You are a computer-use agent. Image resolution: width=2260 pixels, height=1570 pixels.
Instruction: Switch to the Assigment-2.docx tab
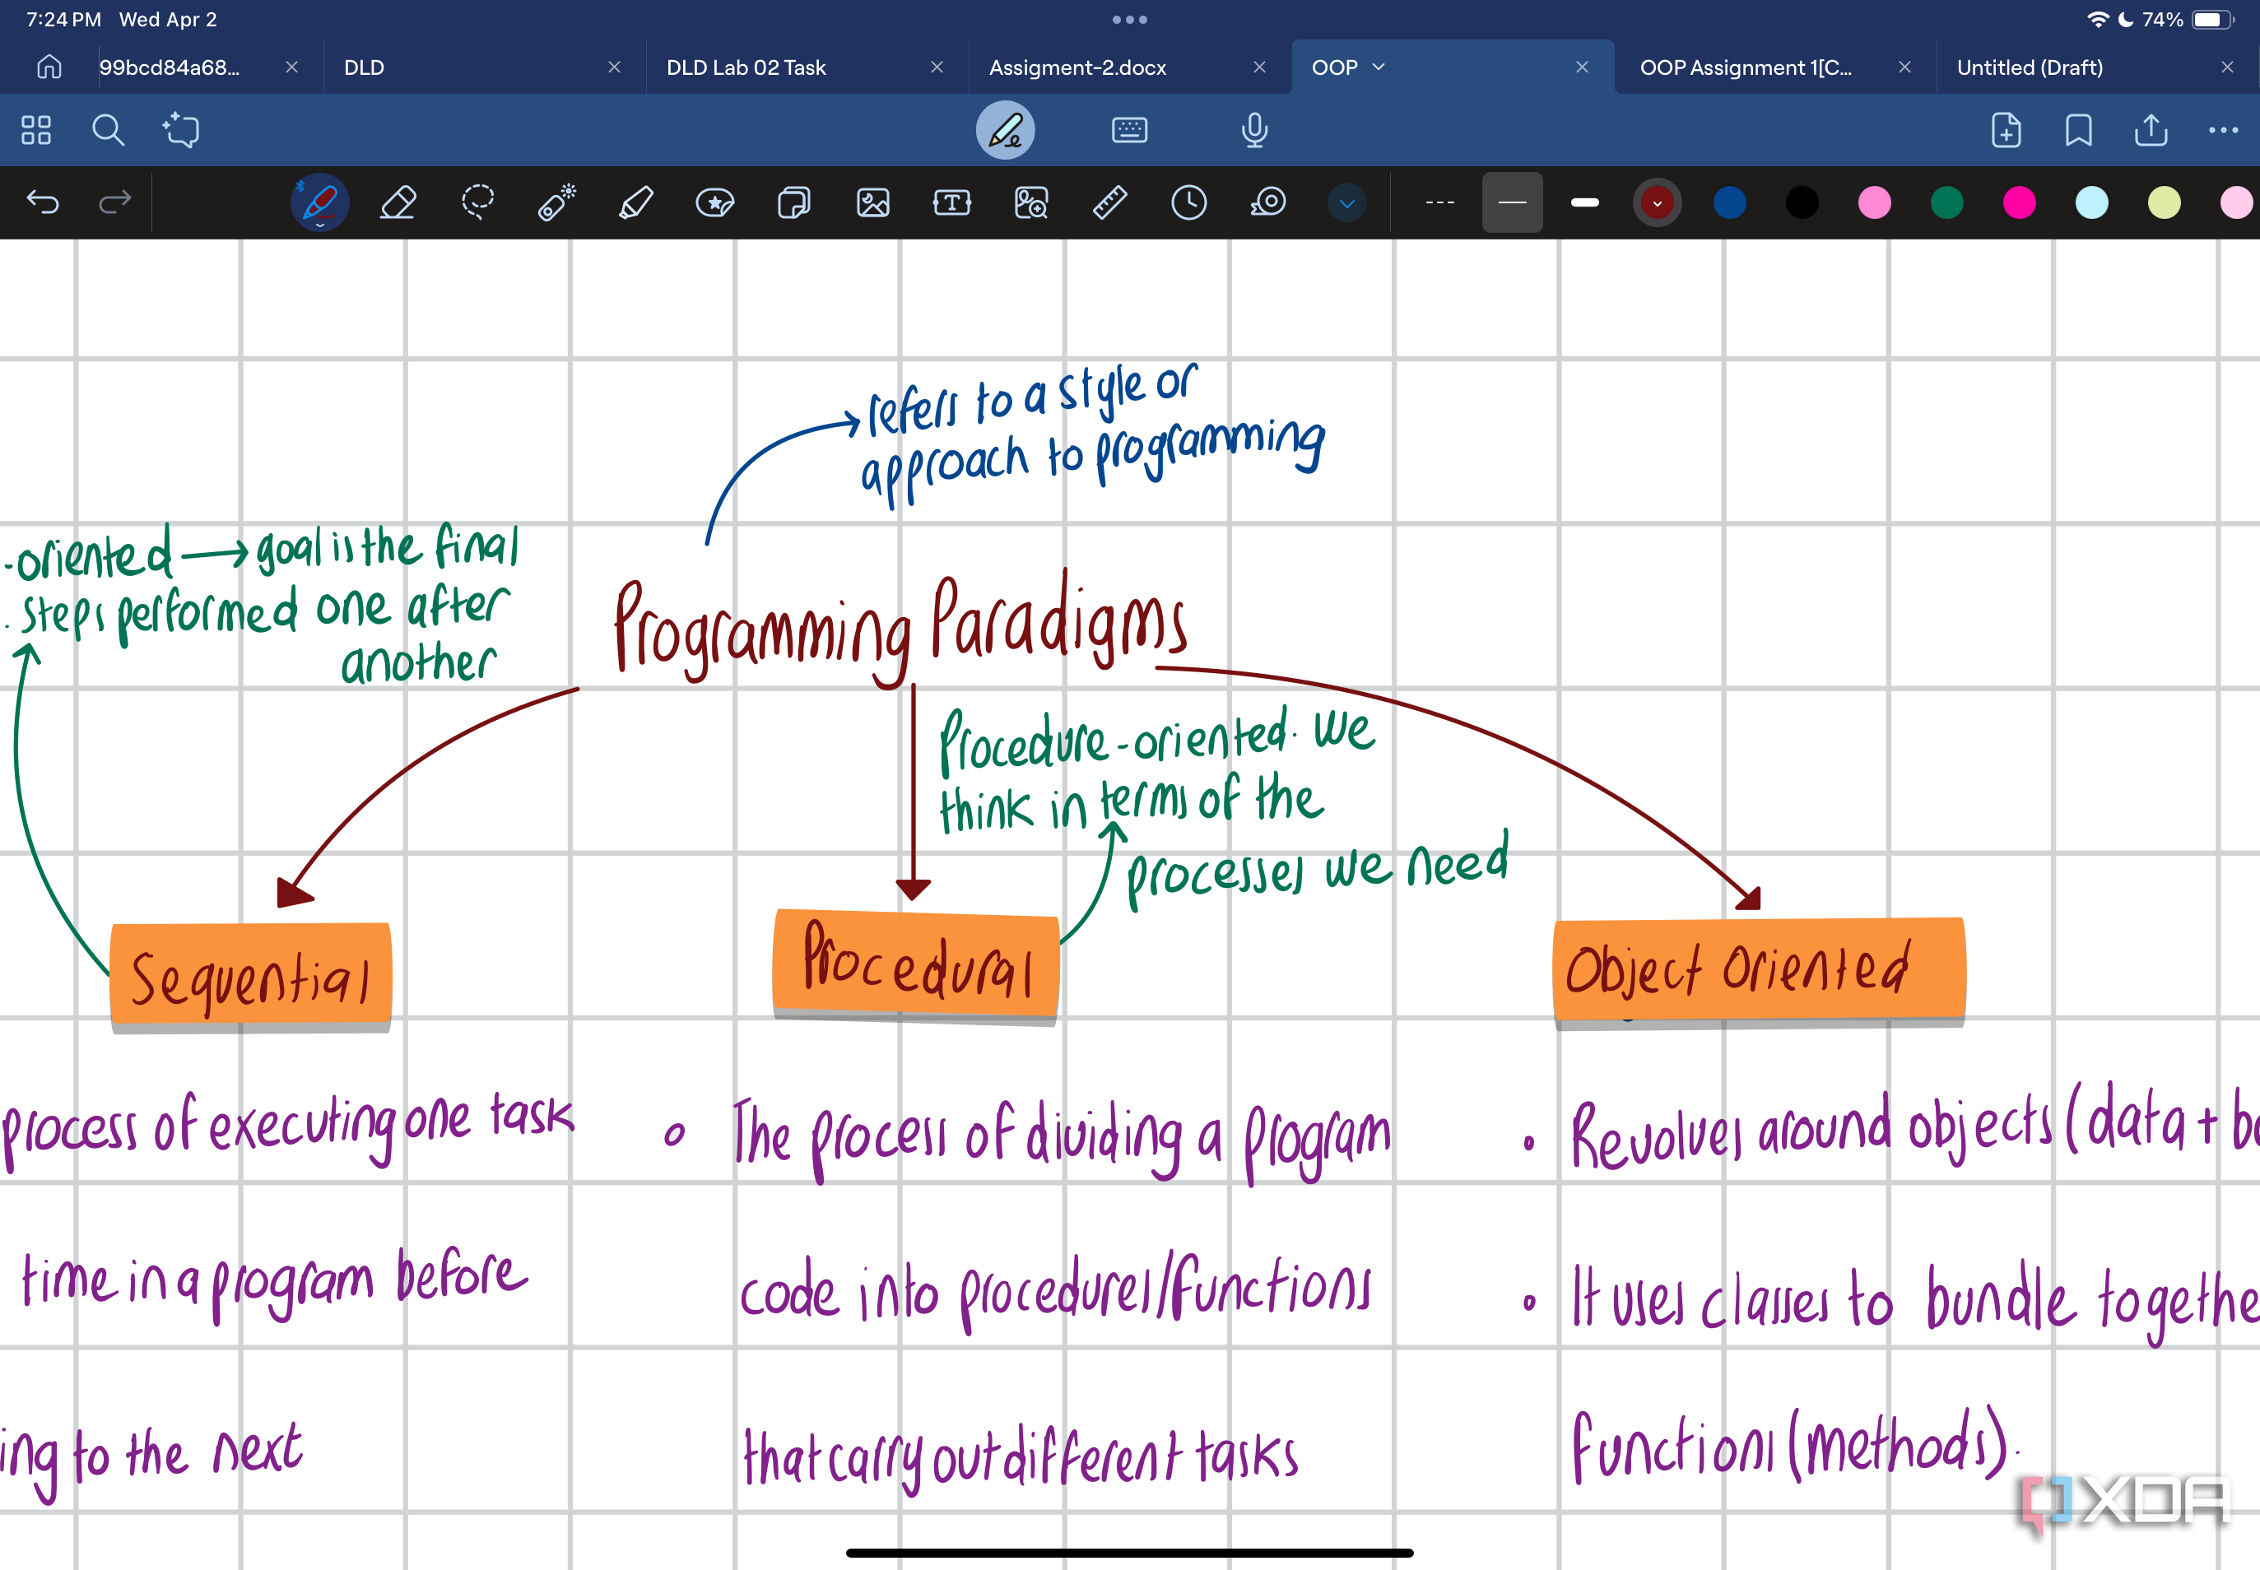(1078, 67)
